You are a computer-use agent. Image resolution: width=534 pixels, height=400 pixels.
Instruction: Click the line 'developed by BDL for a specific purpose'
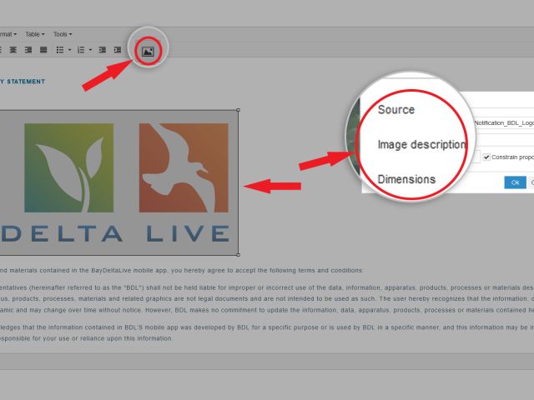(267, 327)
